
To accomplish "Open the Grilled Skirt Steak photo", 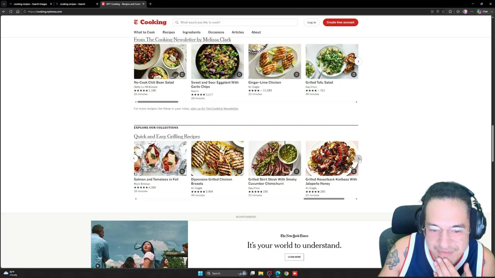I will tap(275, 158).
